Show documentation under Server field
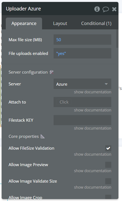 pos(93,92)
